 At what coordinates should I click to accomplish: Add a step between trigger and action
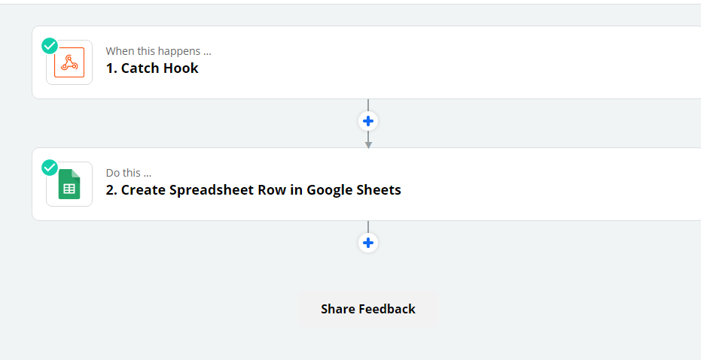368,121
